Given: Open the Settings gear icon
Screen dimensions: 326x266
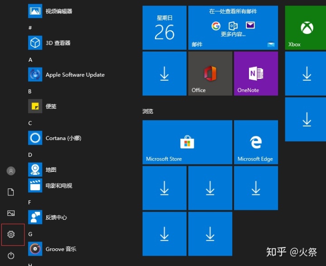Looking at the screenshot, I should pos(11,234).
